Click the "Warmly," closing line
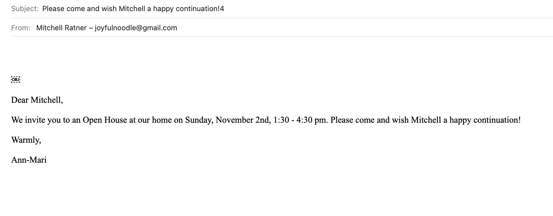The height and width of the screenshot is (216, 553). click(x=26, y=140)
